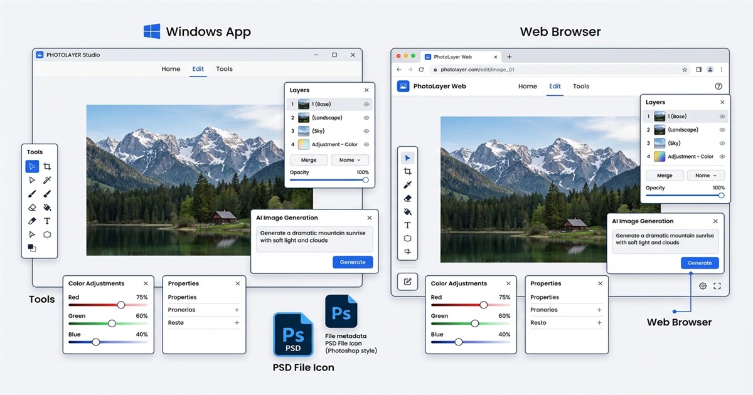The width and height of the screenshot is (753, 395).
Task: Select the Text tool in web browser toolbar
Action: pyautogui.click(x=408, y=225)
